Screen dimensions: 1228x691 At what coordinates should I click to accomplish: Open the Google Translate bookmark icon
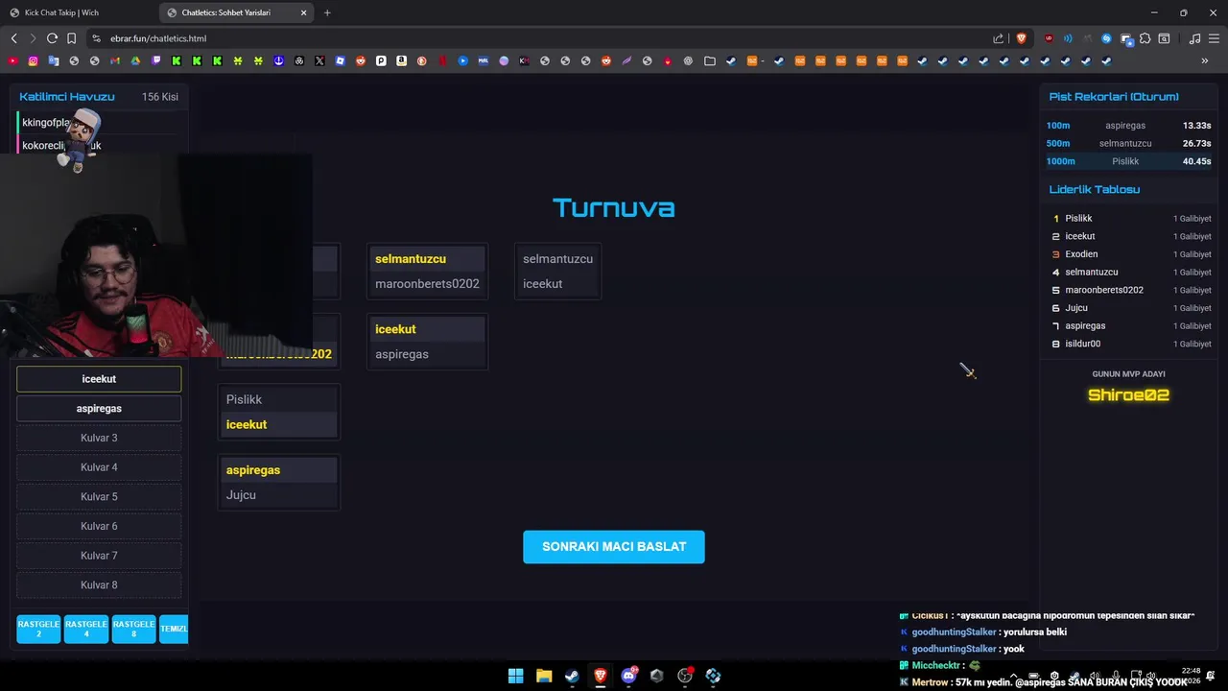click(53, 60)
